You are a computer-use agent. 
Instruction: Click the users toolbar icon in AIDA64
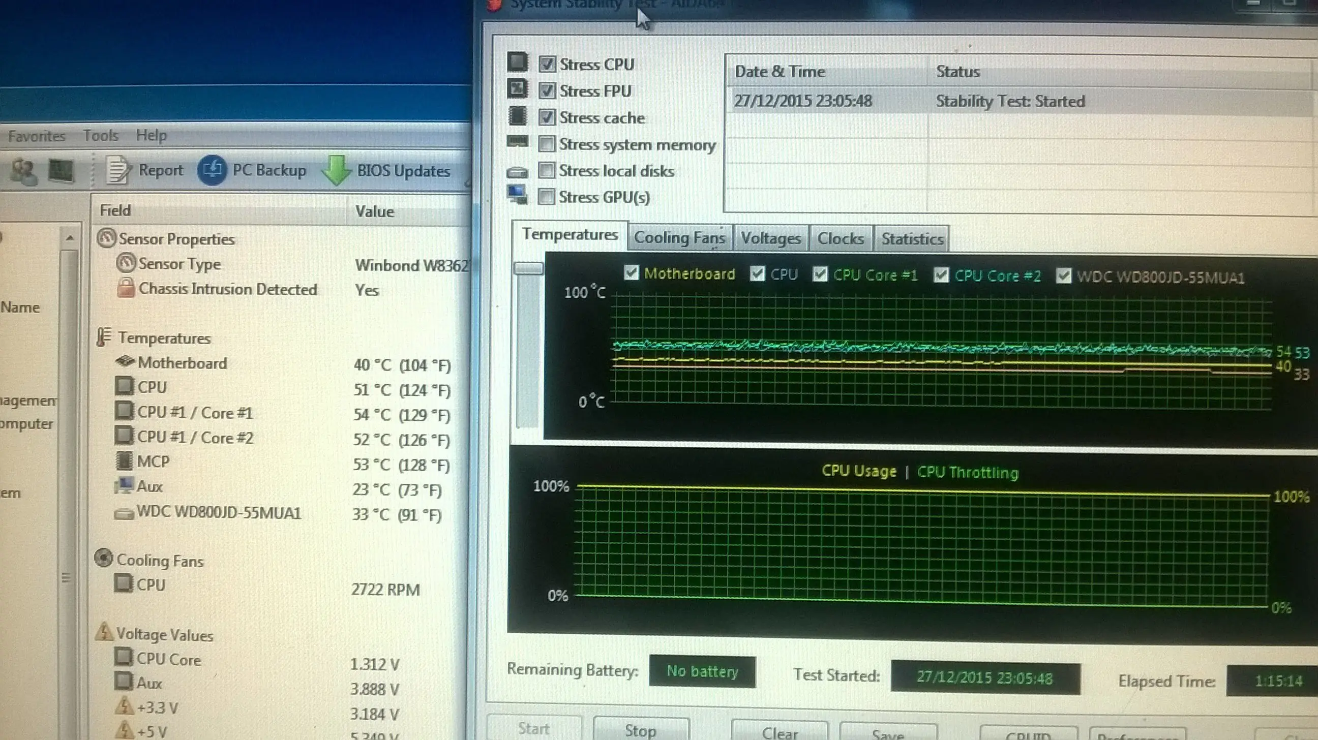point(23,171)
